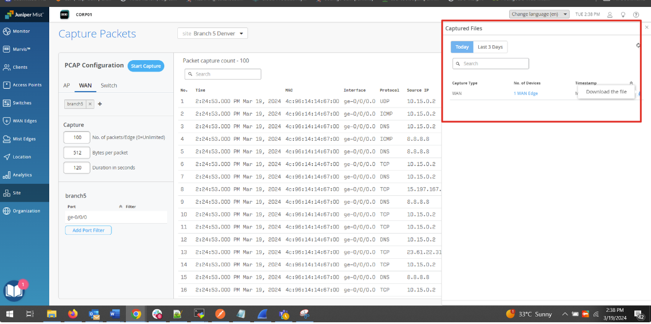Screen dimensions: 651x324
Task: Show hidden system tray icons
Action: point(565,314)
